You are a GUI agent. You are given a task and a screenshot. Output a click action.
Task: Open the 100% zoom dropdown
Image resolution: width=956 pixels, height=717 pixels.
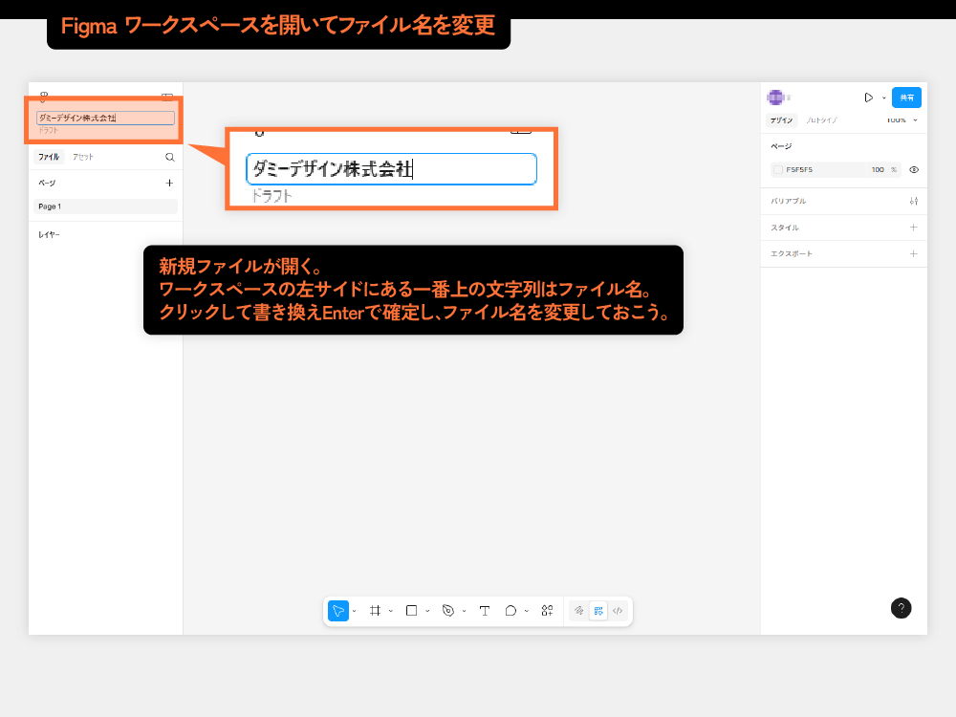(902, 120)
